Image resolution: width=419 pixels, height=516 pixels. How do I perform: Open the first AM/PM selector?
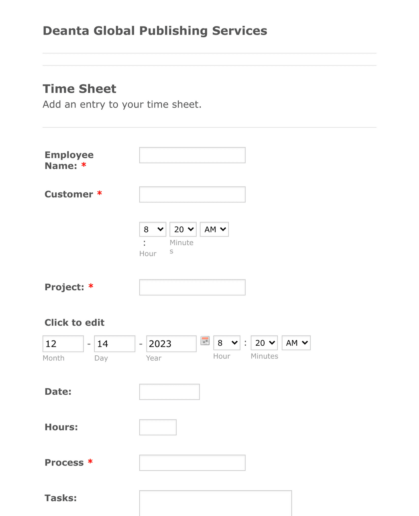coord(214,229)
